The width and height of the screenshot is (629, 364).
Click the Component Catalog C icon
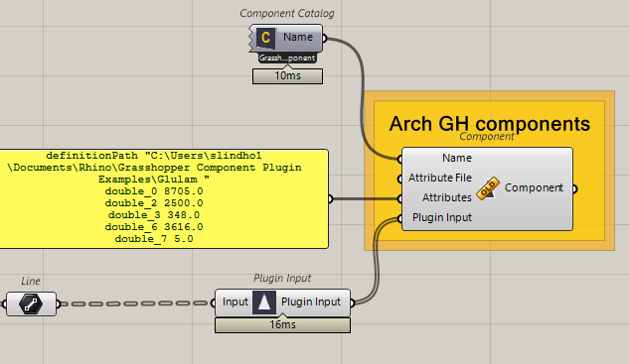click(265, 38)
